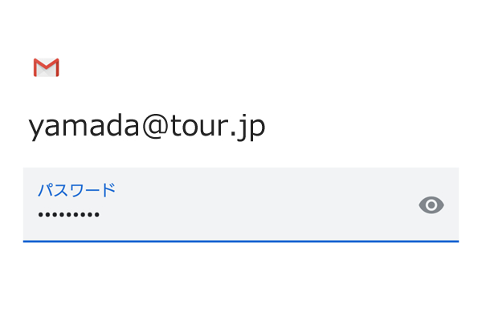Click the red M on the Gmail icon
The height and width of the screenshot is (316, 482).
[x=46, y=67]
